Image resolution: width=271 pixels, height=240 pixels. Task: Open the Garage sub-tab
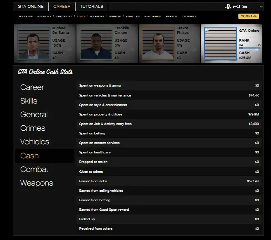pos(115,16)
